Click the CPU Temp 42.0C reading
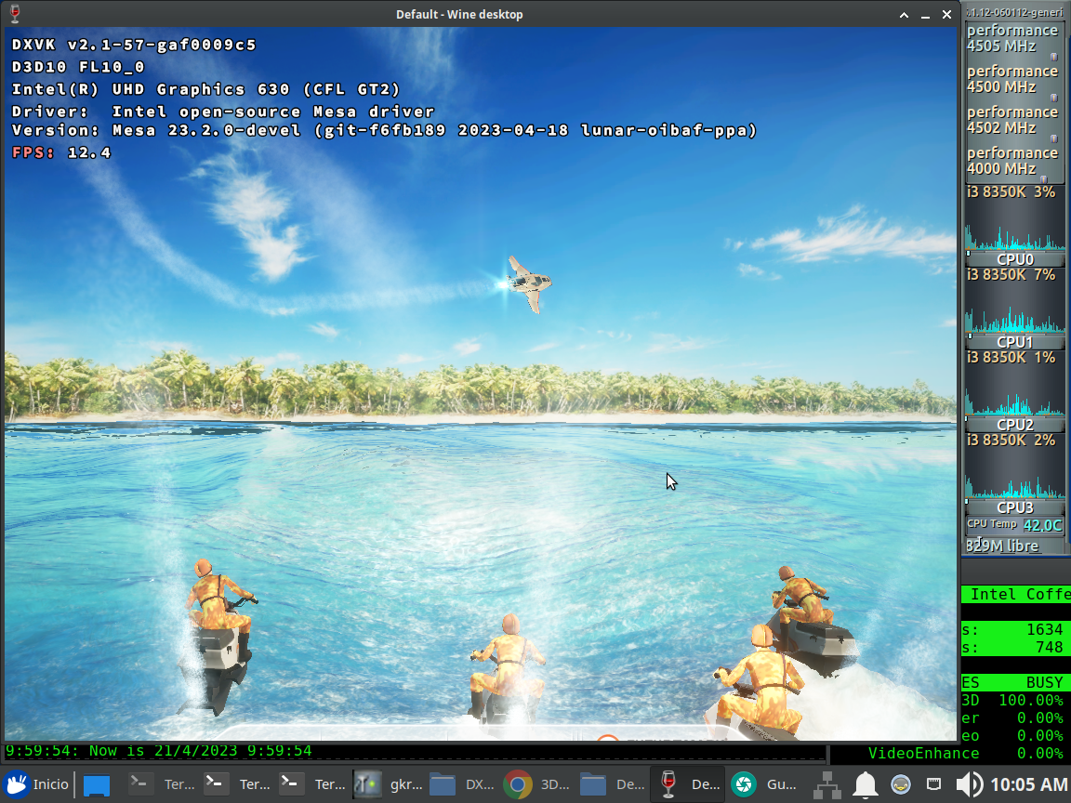 pos(1014,524)
